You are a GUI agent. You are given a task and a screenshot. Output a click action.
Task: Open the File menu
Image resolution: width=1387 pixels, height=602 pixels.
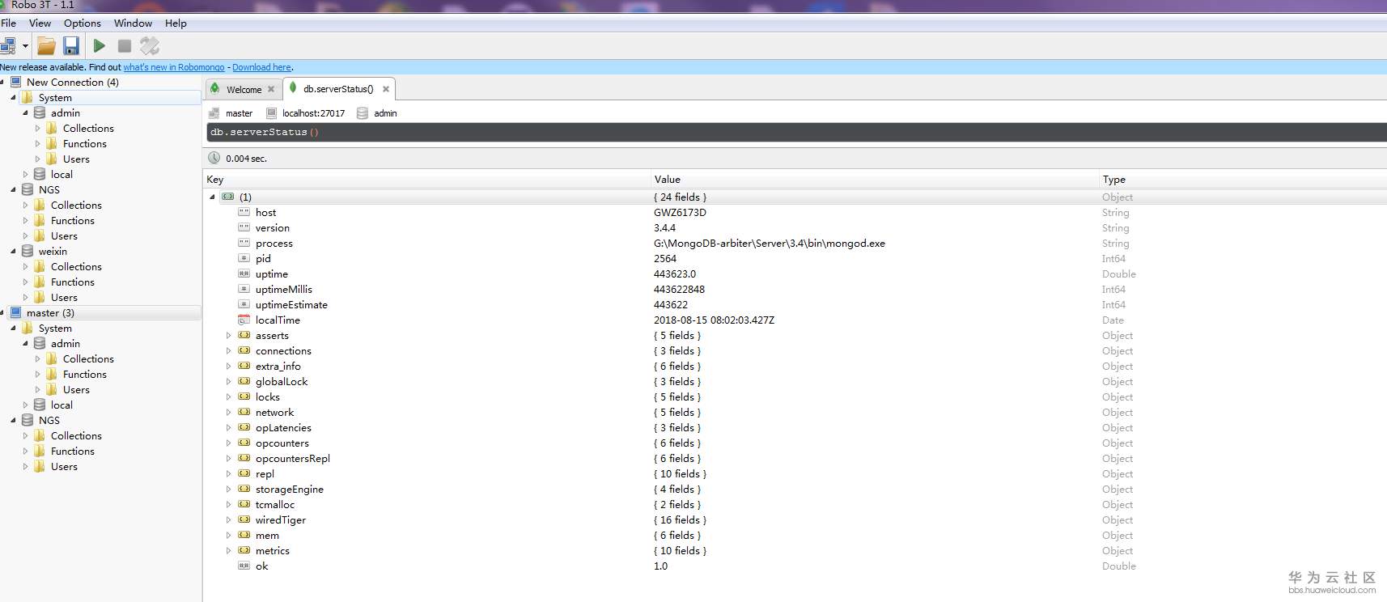click(x=8, y=23)
